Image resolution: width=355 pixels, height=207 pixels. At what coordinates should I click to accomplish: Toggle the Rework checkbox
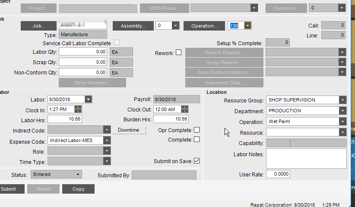pos(179,53)
